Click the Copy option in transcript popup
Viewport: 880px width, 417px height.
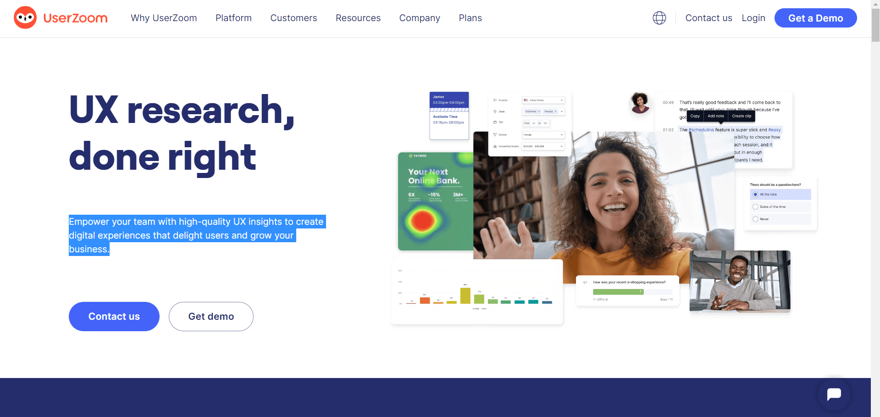tap(695, 116)
